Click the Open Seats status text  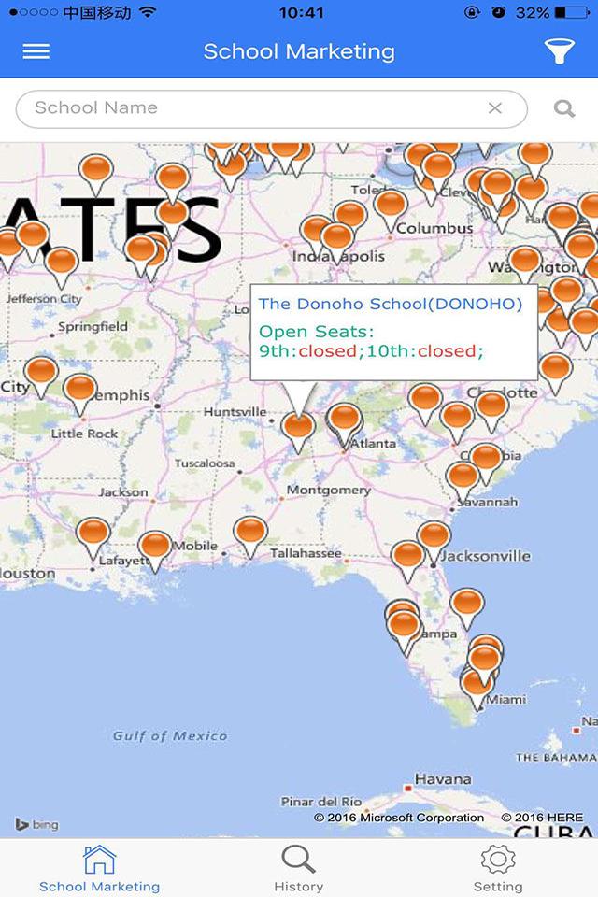pyautogui.click(x=371, y=341)
